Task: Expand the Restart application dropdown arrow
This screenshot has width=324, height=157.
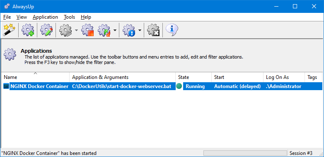Action: coord(115,30)
